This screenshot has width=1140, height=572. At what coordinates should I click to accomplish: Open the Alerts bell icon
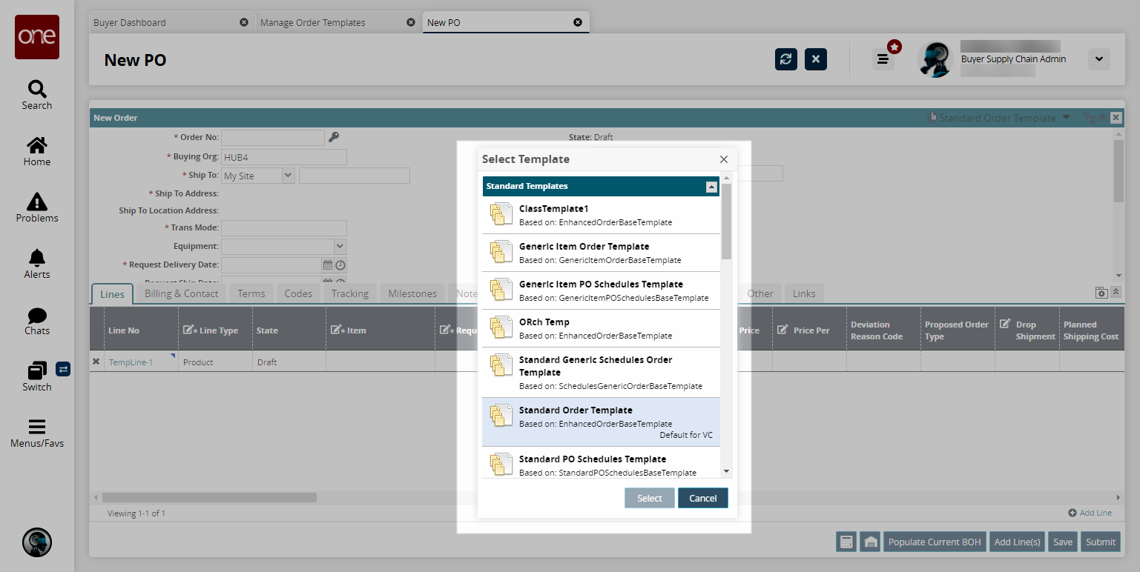pos(36,258)
